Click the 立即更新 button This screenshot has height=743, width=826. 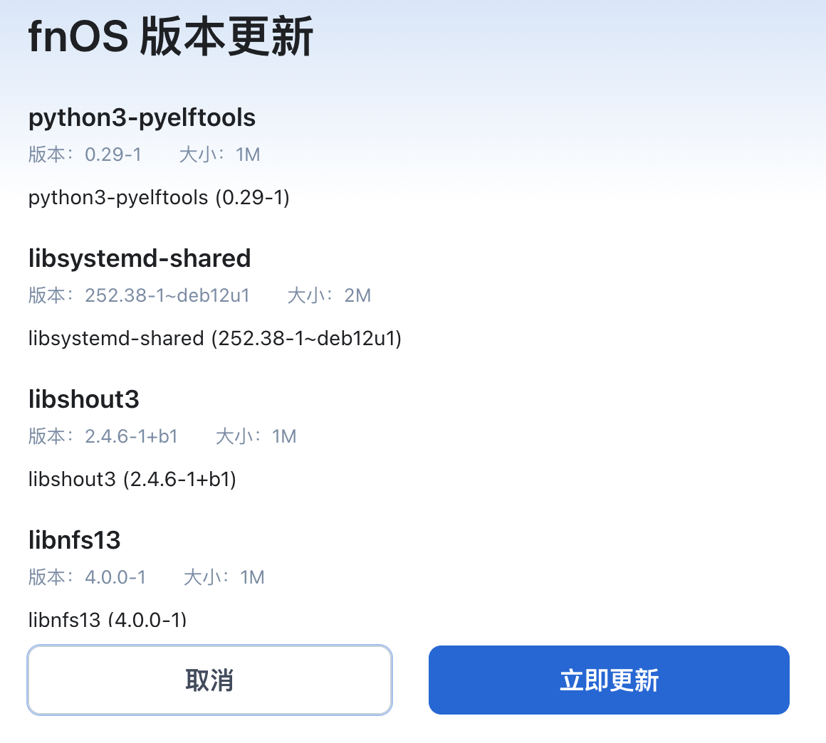point(609,680)
